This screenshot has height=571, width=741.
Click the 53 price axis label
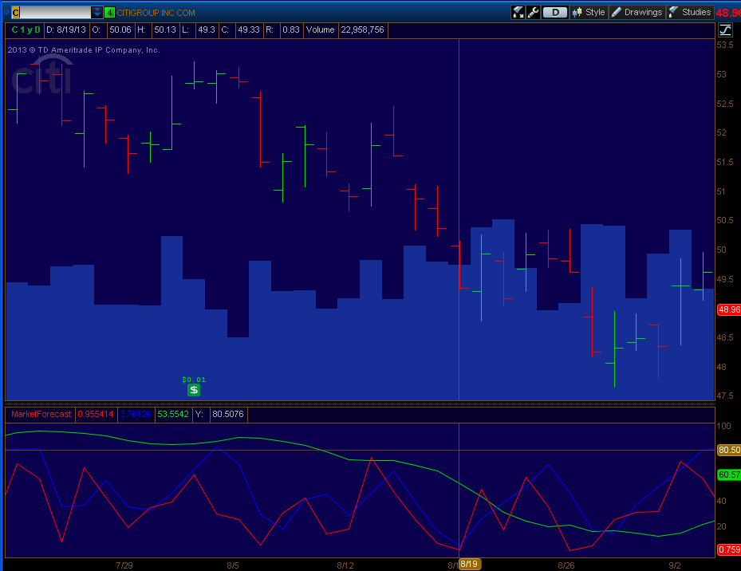pyautogui.click(x=722, y=75)
